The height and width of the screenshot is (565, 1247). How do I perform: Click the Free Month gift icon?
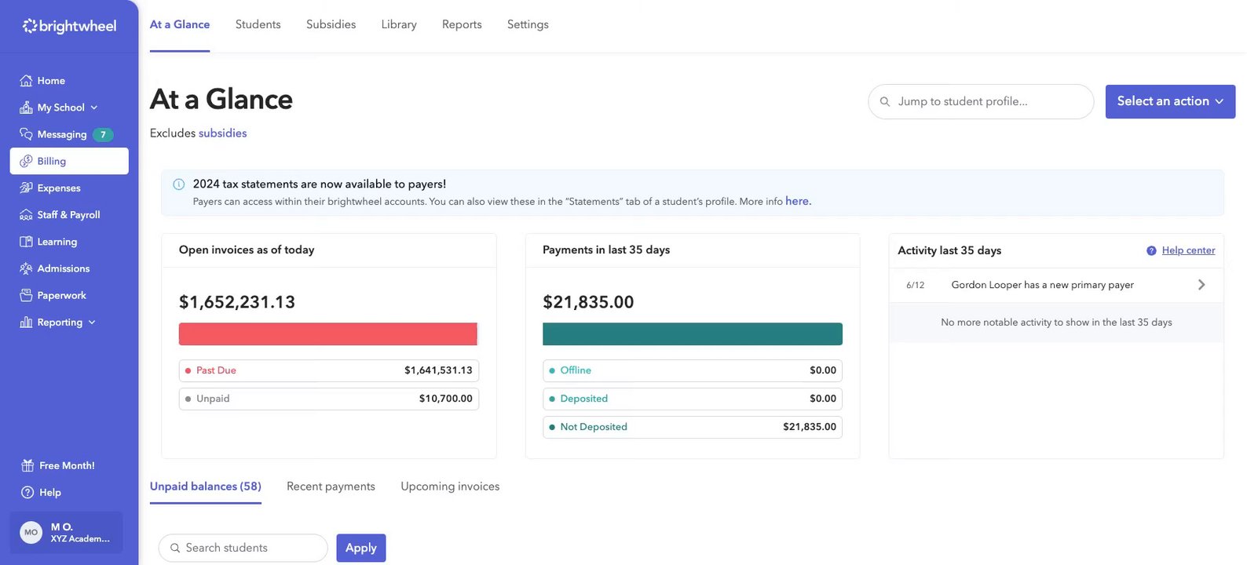(27, 466)
